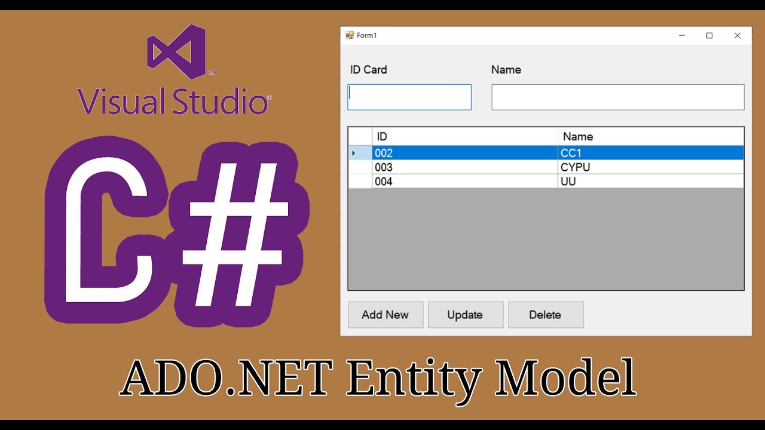This screenshot has width=765, height=430.
Task: Click the Form1 window icon
Action: (350, 35)
